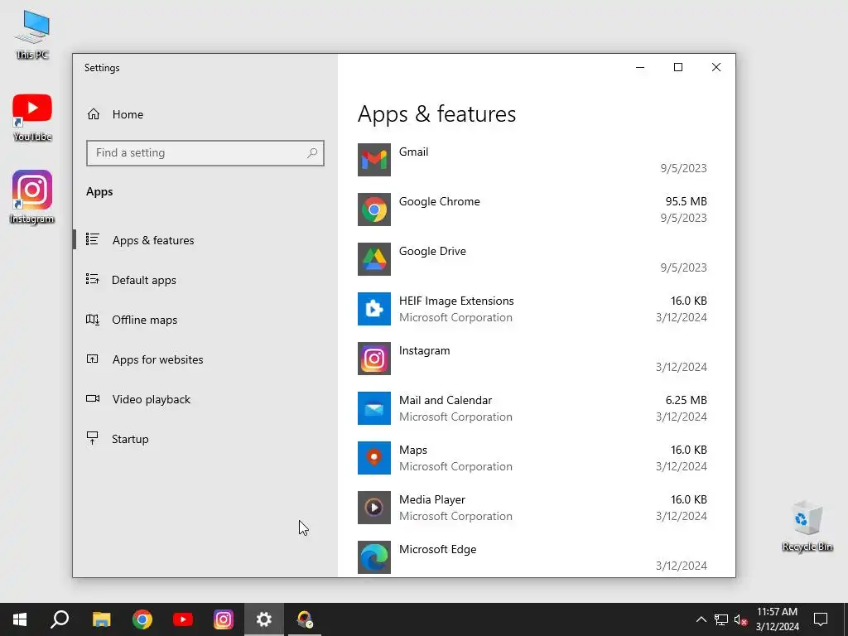Viewport: 848px width, 636px height.
Task: Click the Google Drive icon in list
Action: 373,259
